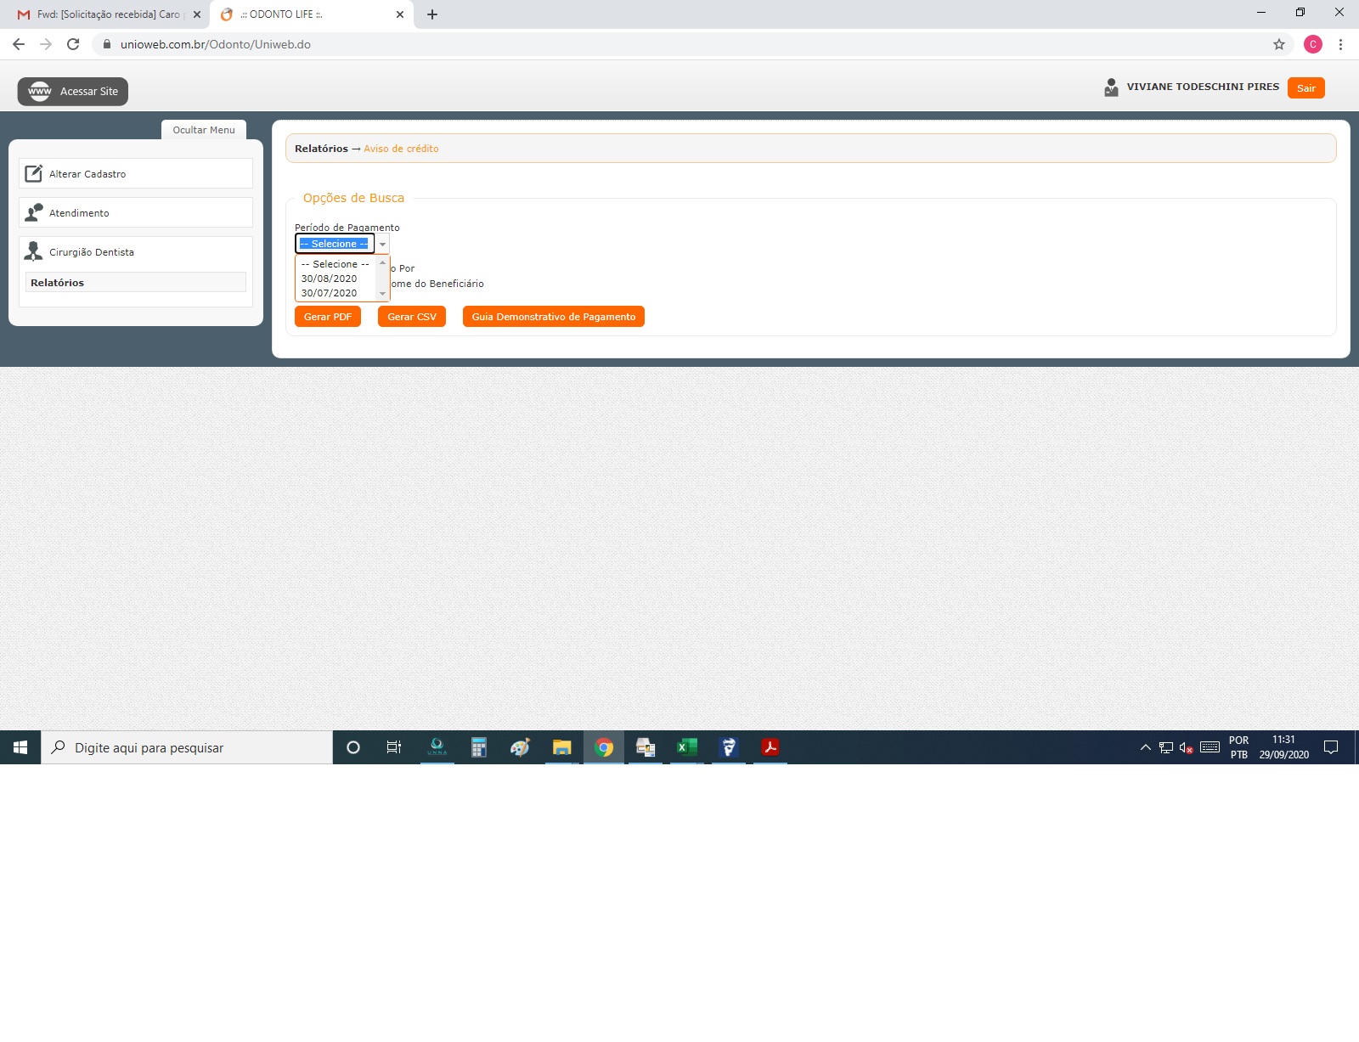
Task: Click the Cirurgião Dentista sidebar icon
Action: [33, 251]
